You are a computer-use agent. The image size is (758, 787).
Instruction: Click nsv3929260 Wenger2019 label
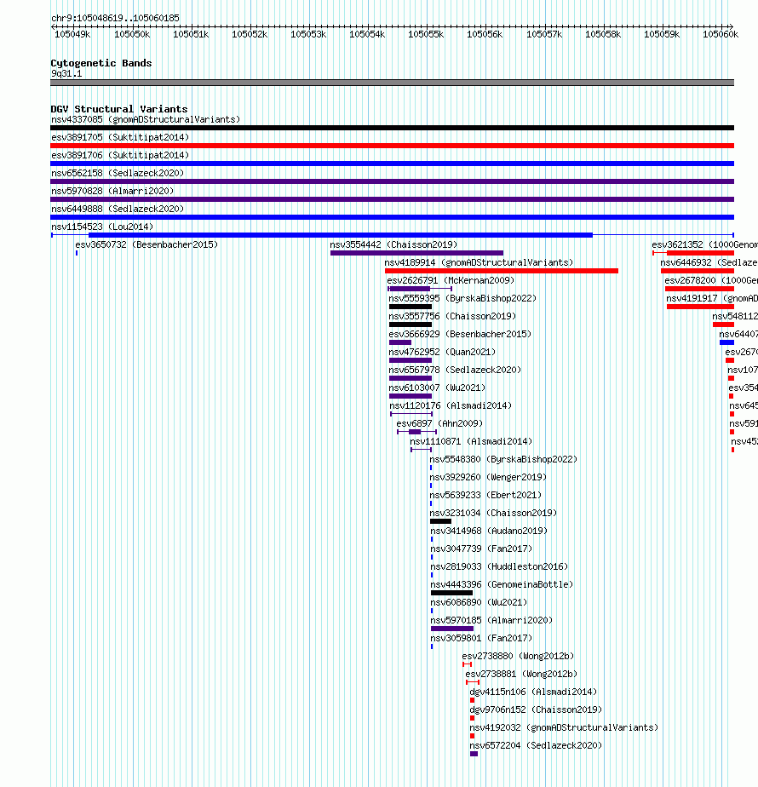488,477
